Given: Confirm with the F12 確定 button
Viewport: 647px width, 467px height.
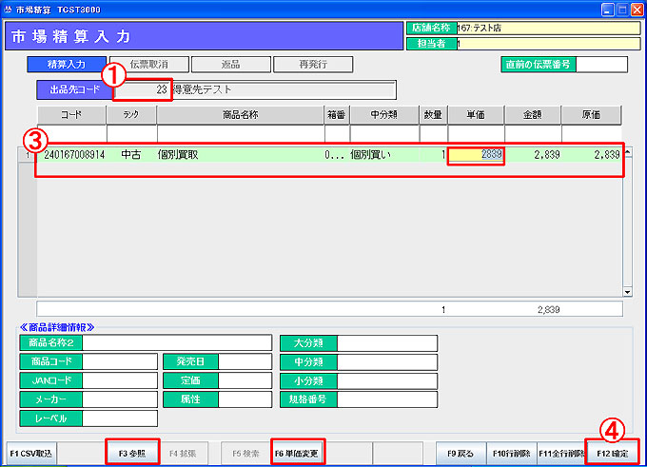Looking at the screenshot, I should 612,453.
